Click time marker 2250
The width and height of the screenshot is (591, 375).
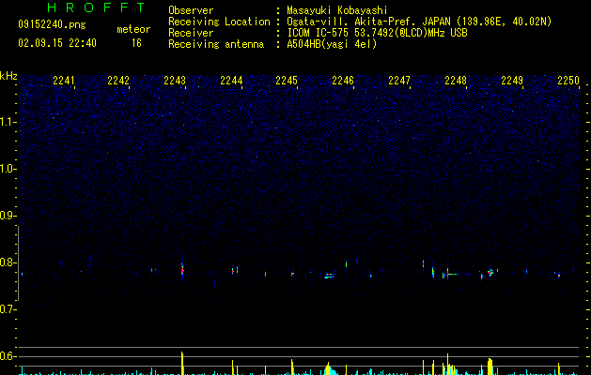568,80
